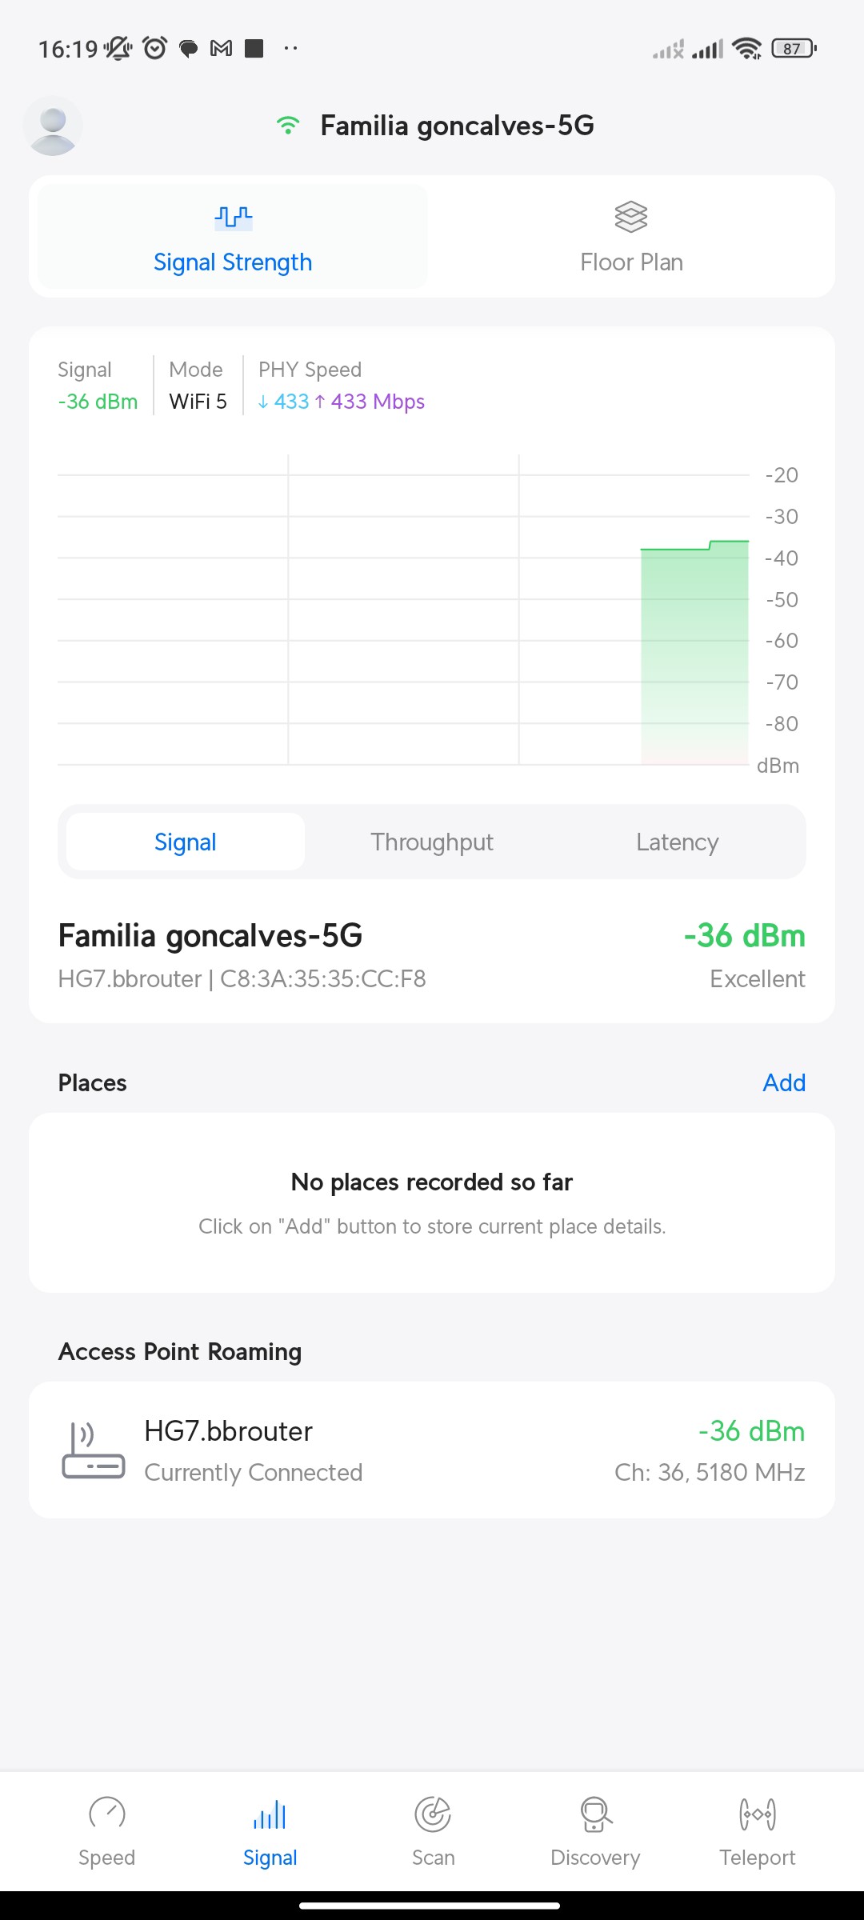Tap the green WiFi network icon
Viewport: 864px width, 1920px height.
[288, 126]
